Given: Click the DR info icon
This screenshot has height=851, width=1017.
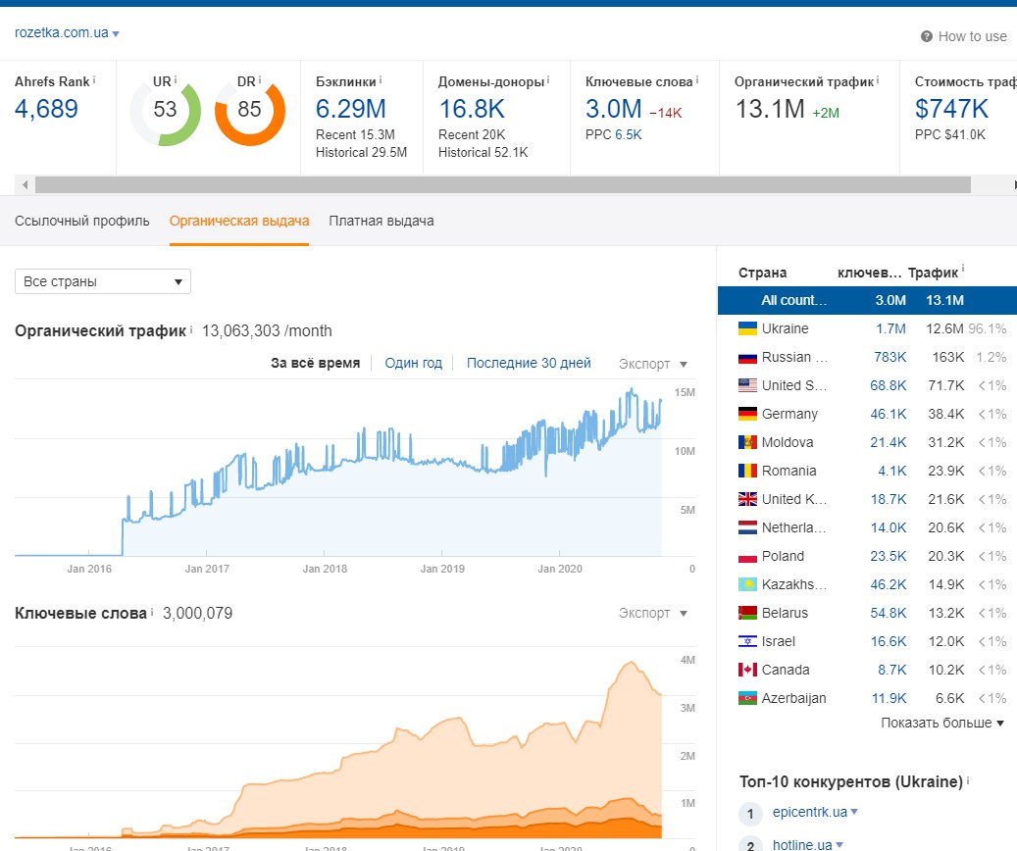Looking at the screenshot, I should [260, 80].
